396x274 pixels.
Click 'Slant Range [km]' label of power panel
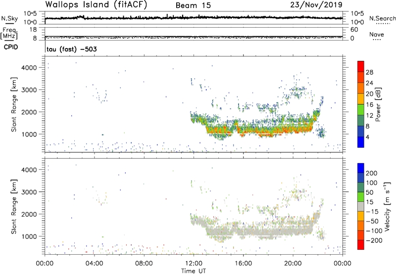[14, 104]
